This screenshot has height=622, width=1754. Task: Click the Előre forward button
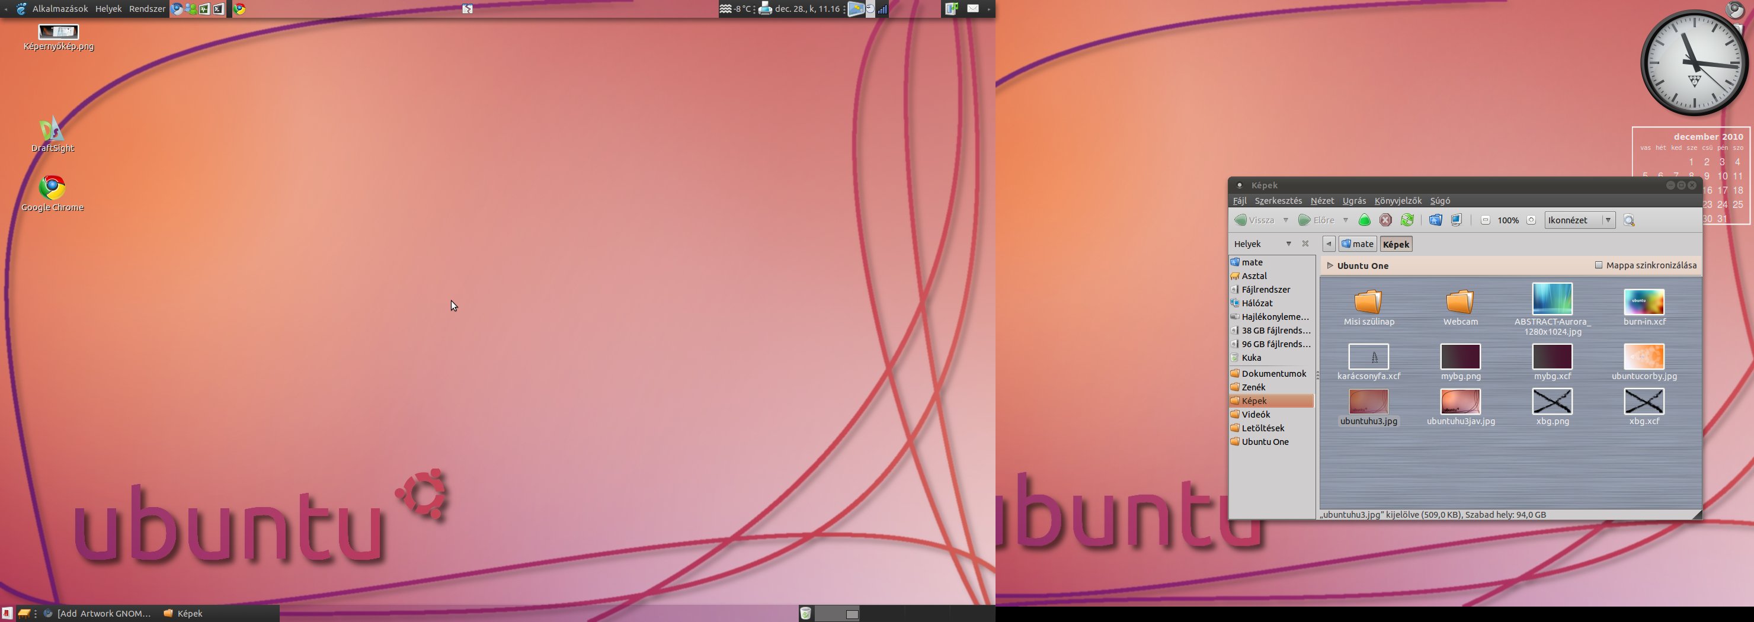coord(1316,220)
